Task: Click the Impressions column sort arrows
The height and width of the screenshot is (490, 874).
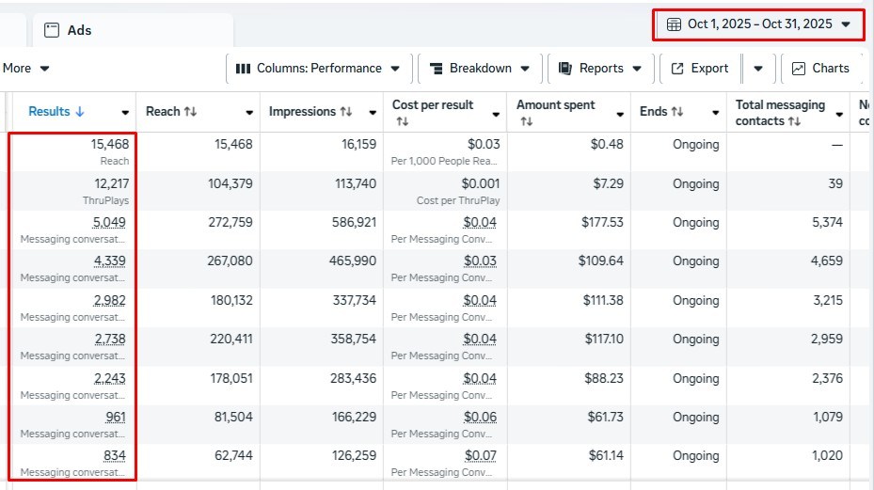Action: [345, 112]
